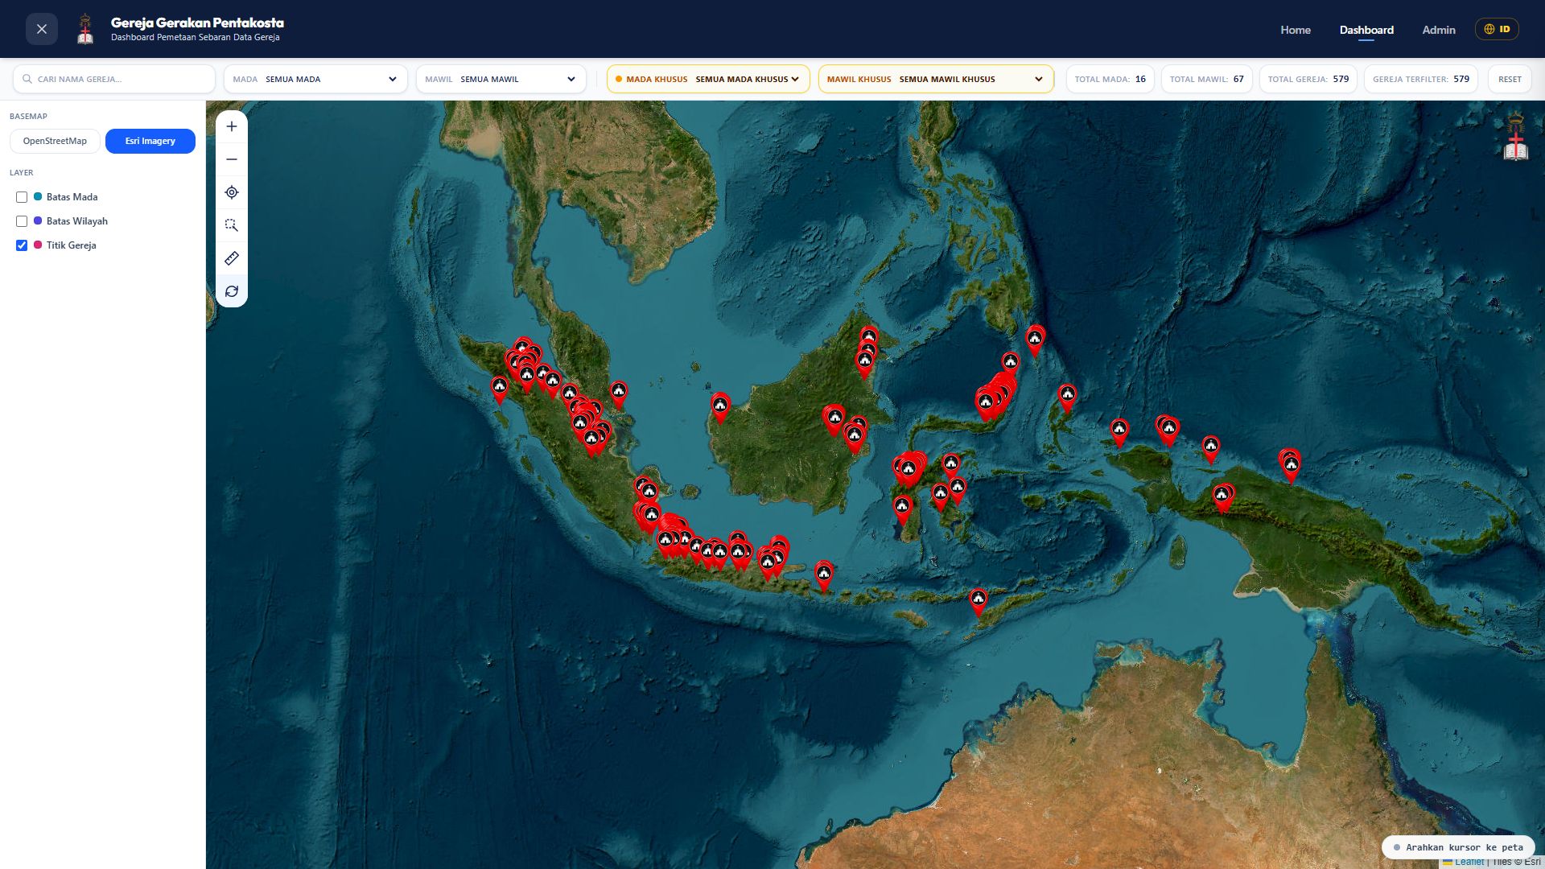Screen dimensions: 1545x869
Task: Click the Reset filters button
Action: 1510,79
